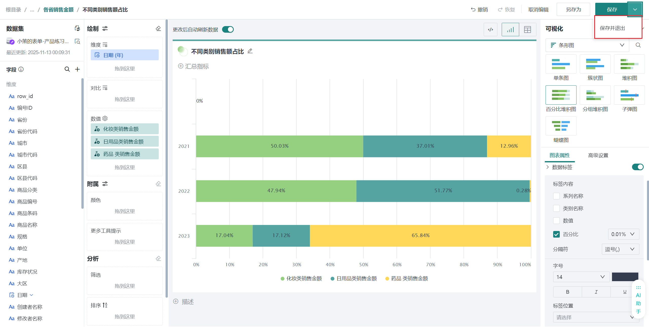Open the 条形图 chart type dropdown
The height and width of the screenshot is (327, 649).
coord(587,45)
